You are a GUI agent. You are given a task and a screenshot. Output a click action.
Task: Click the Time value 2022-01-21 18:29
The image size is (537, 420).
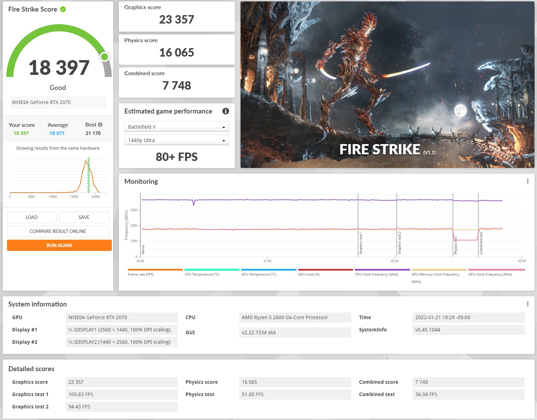468,317
